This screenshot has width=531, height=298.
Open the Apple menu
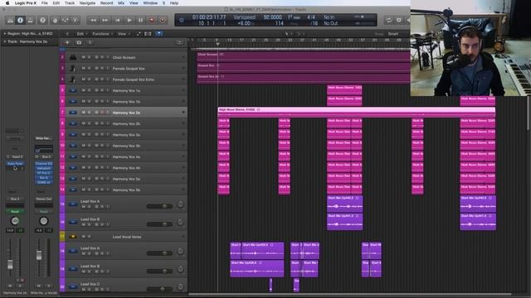tap(7, 3)
